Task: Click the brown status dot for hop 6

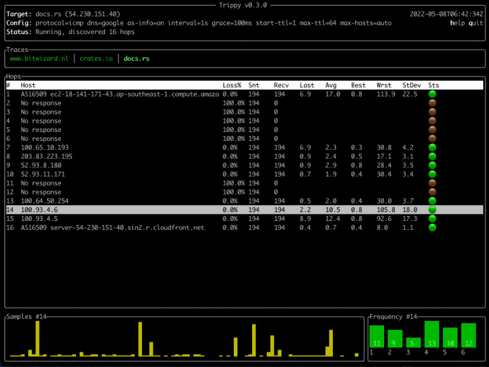Action: [432, 138]
